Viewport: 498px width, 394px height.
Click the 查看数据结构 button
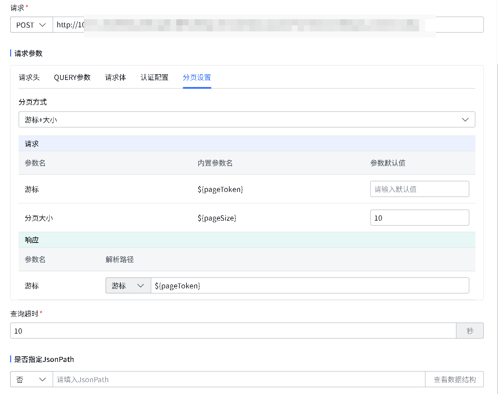tap(454, 379)
